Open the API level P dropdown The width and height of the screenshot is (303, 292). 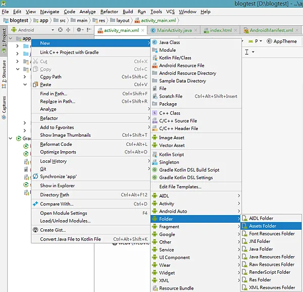click(x=259, y=41)
